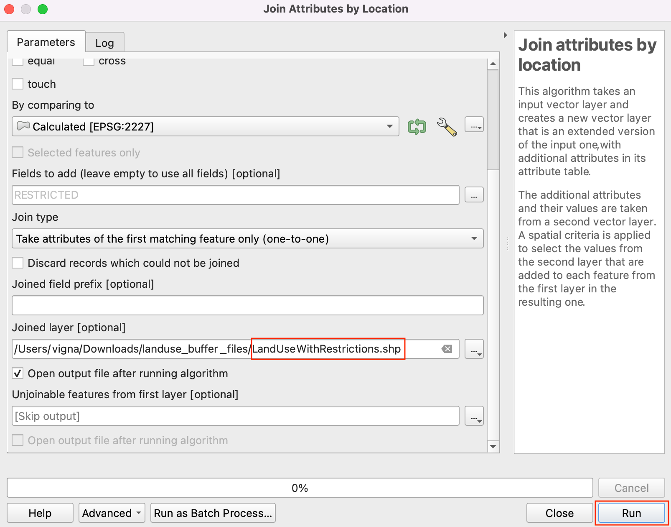The width and height of the screenshot is (671, 527).
Task: Click the green iterate-over-layer icon
Action: (x=417, y=126)
